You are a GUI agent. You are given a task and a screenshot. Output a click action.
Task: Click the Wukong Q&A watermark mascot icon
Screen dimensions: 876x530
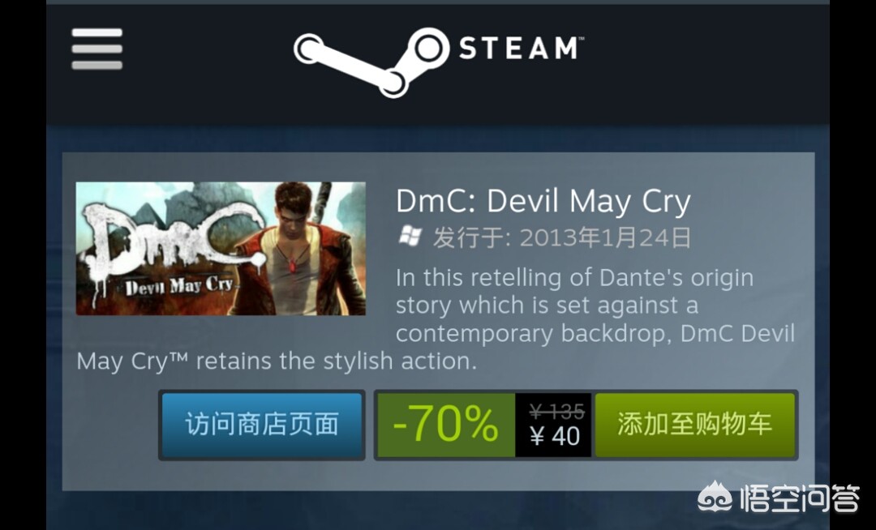[715, 497]
